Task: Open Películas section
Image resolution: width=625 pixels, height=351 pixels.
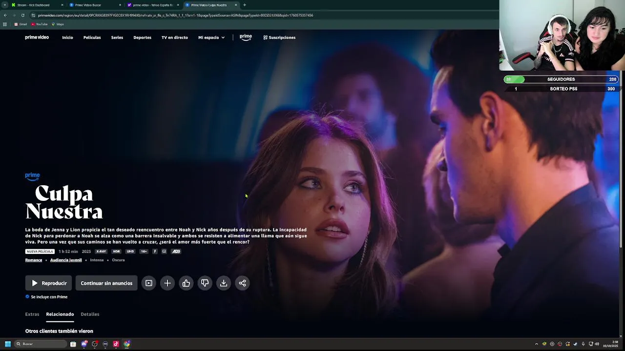Action: tap(92, 38)
